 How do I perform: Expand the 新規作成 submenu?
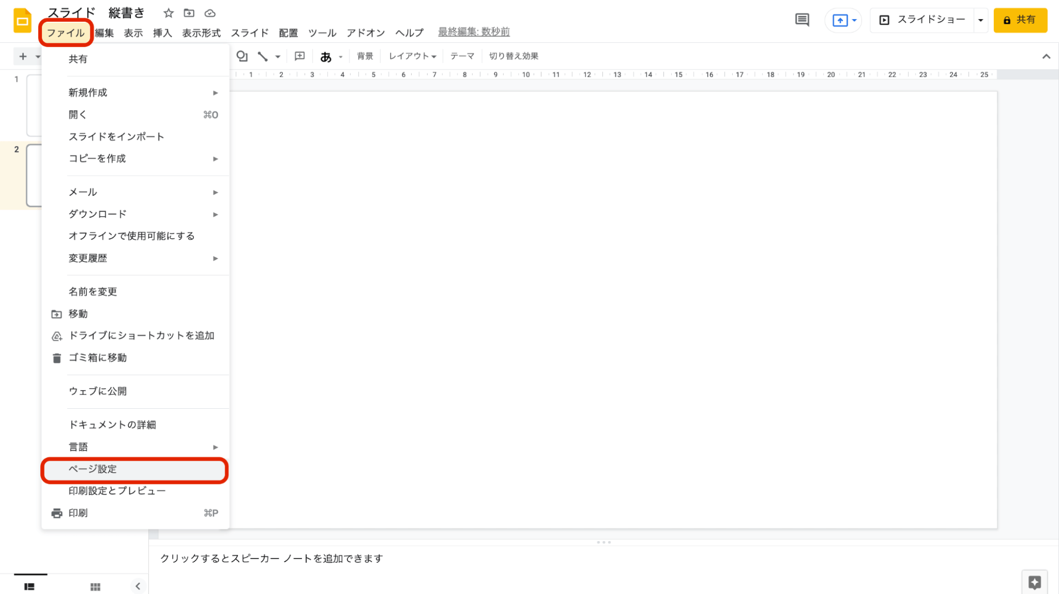(135, 93)
